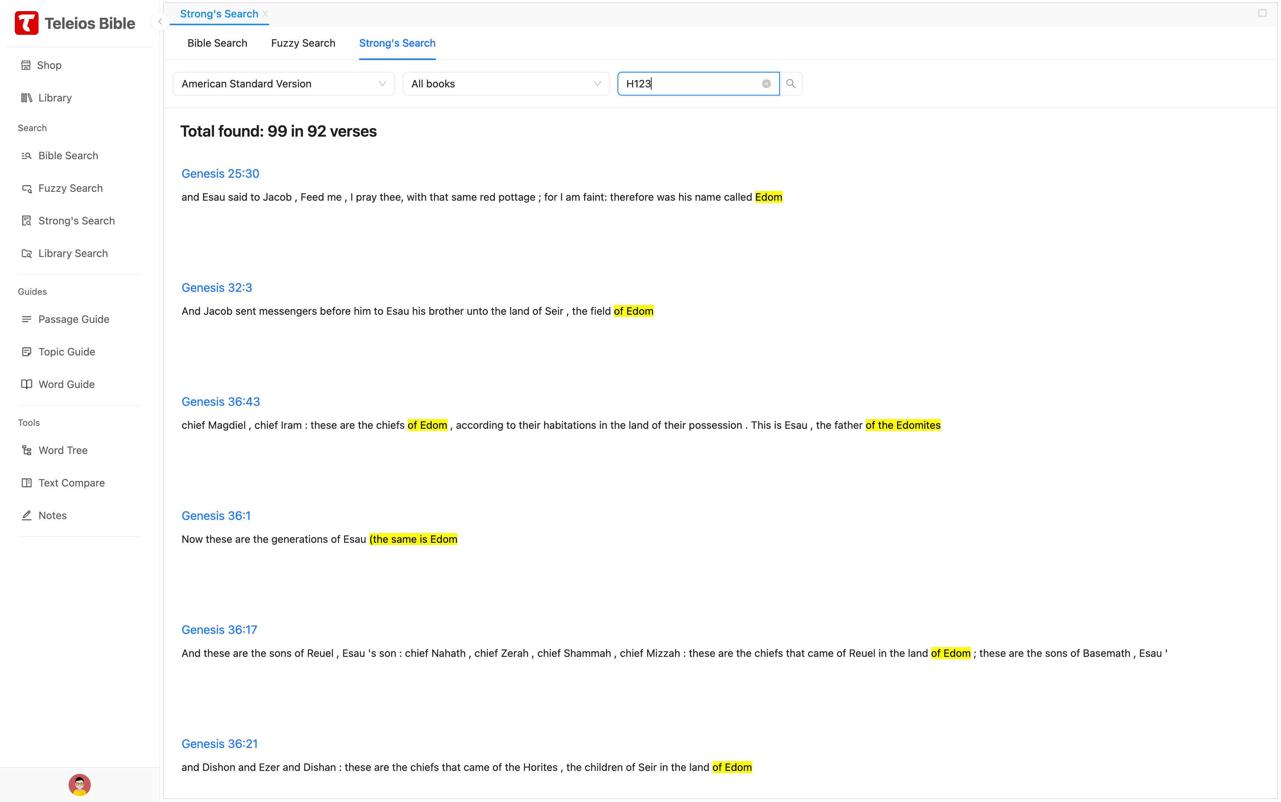Open the Genesis 25:30 verse link
This screenshot has height=802, width=1281.
click(220, 173)
